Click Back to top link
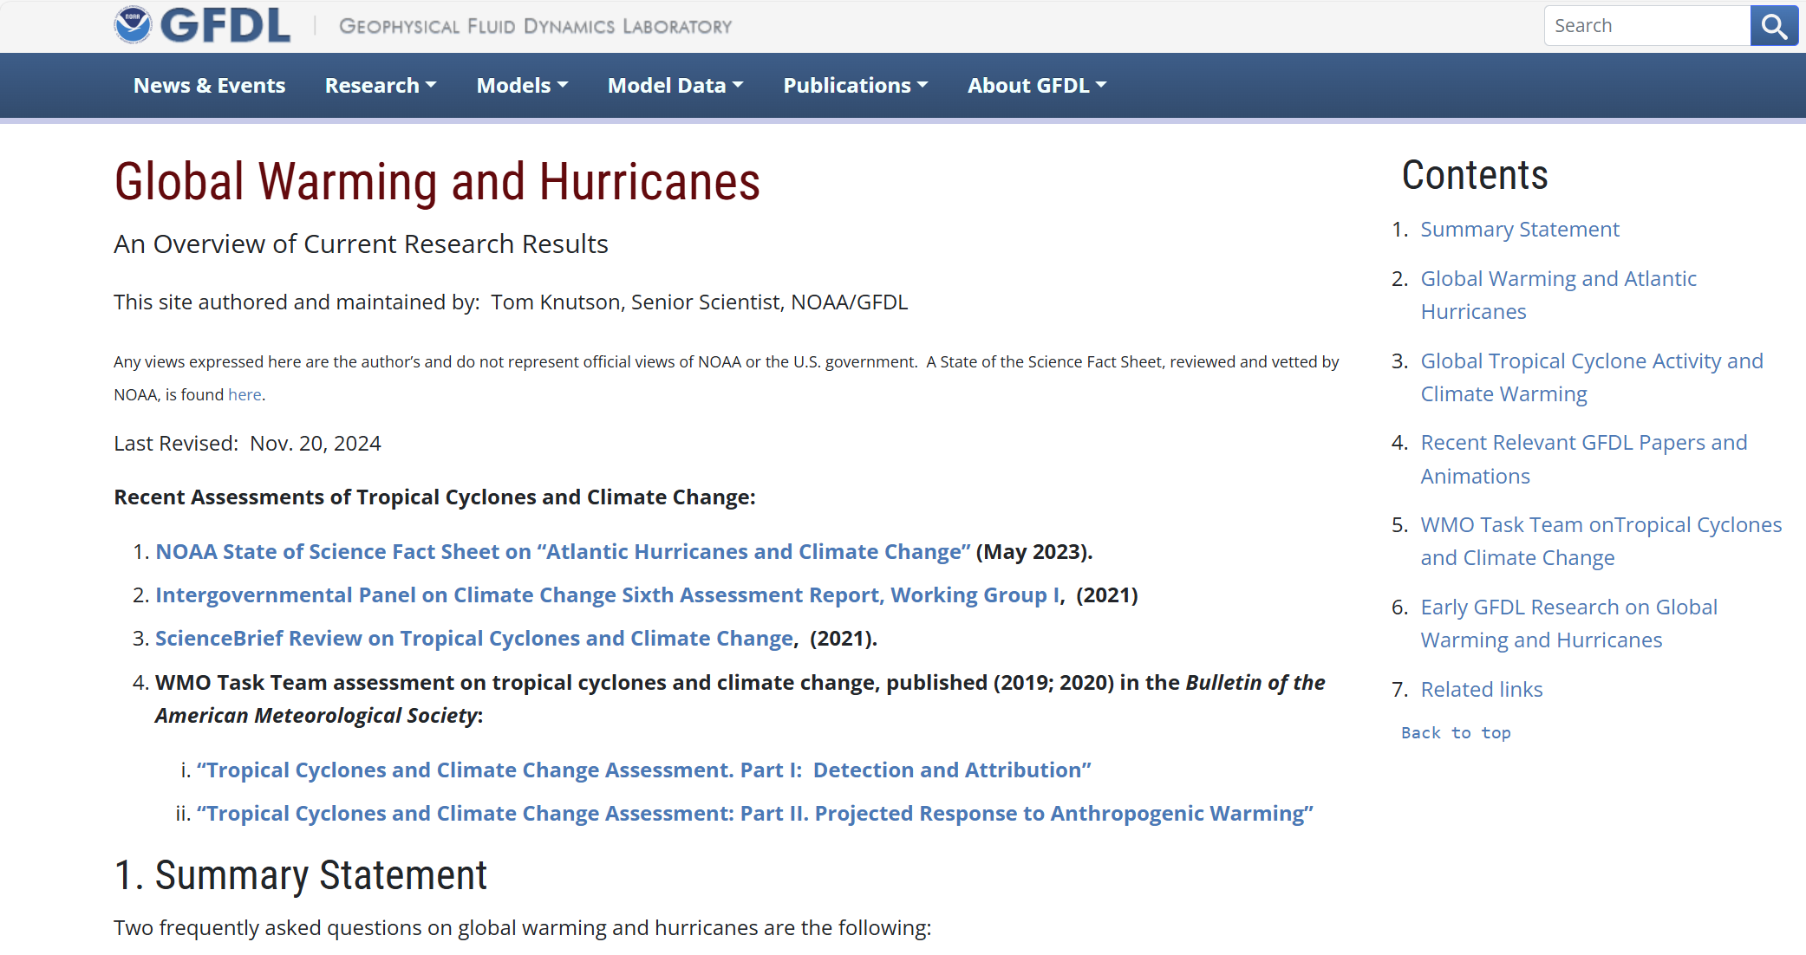Image resolution: width=1806 pixels, height=955 pixels. pos(1456,733)
